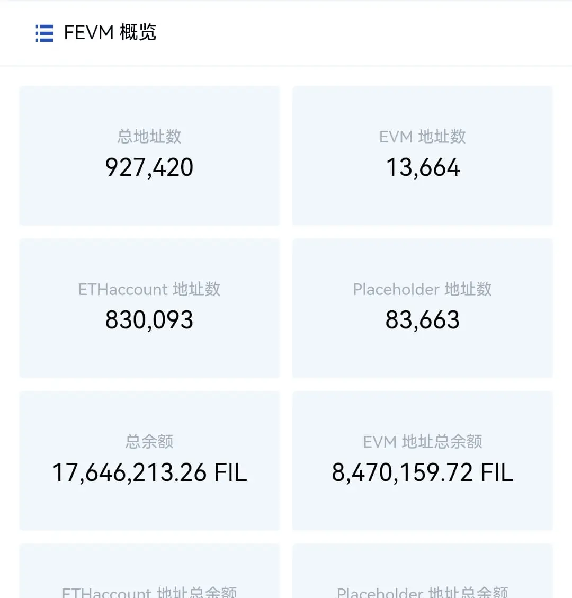
Task: Select the Placeholder 地址数 label
Action: click(423, 289)
